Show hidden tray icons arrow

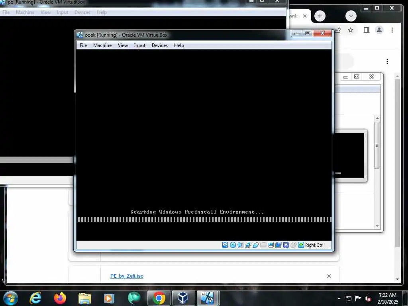tap(339, 298)
